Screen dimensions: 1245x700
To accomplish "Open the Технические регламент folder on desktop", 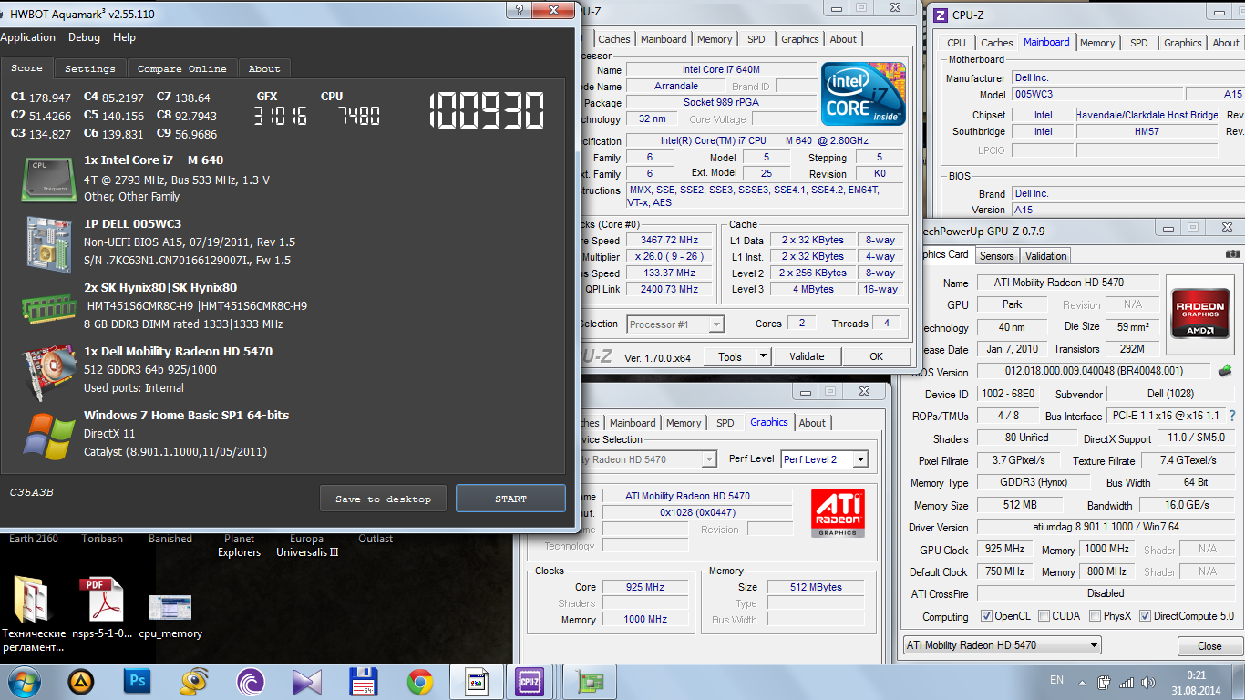I will coord(34,615).
